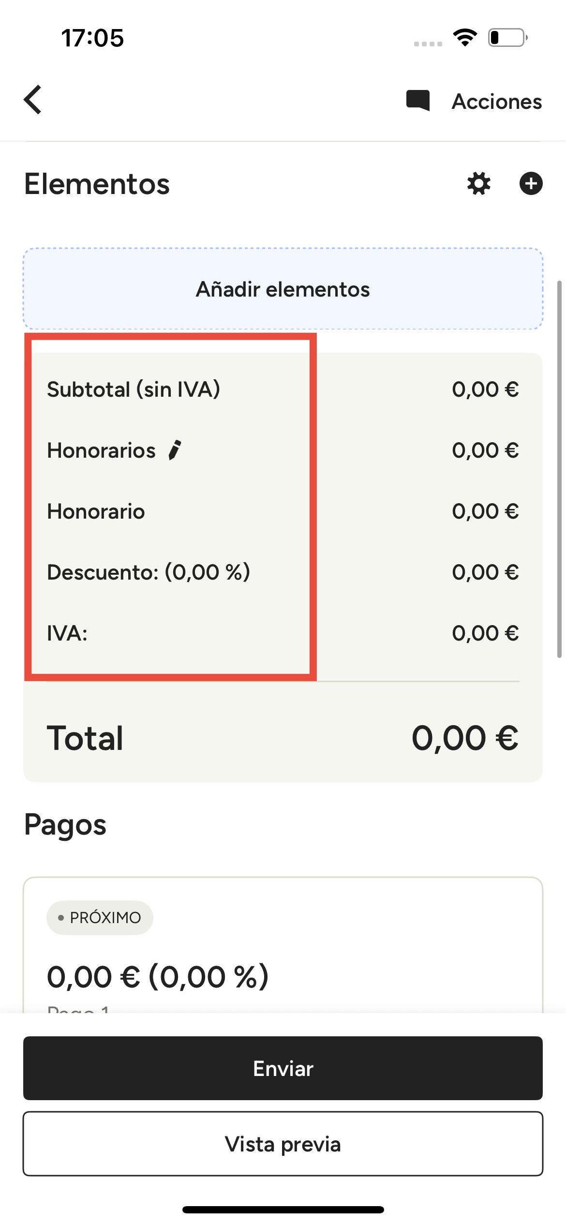
Task: Open Vista previa
Action: (x=283, y=1144)
